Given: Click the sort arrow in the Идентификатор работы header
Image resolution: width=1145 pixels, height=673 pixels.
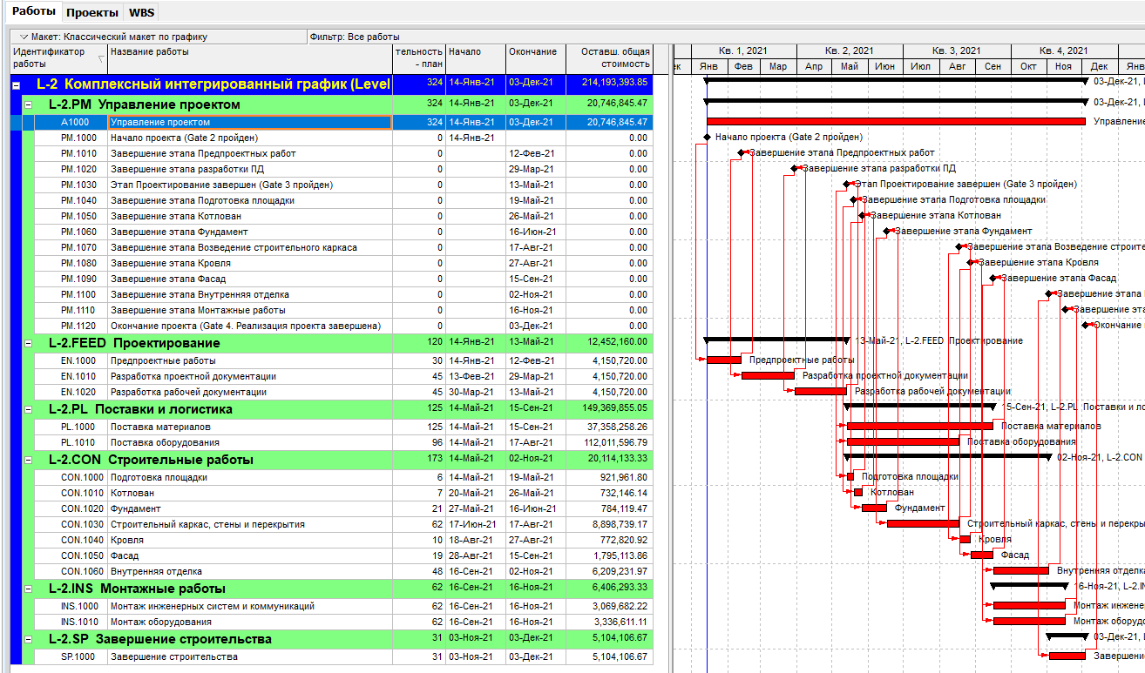Looking at the screenshot, I should point(101,58).
